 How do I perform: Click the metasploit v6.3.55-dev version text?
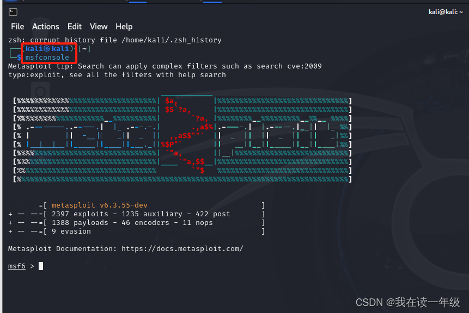pos(99,205)
